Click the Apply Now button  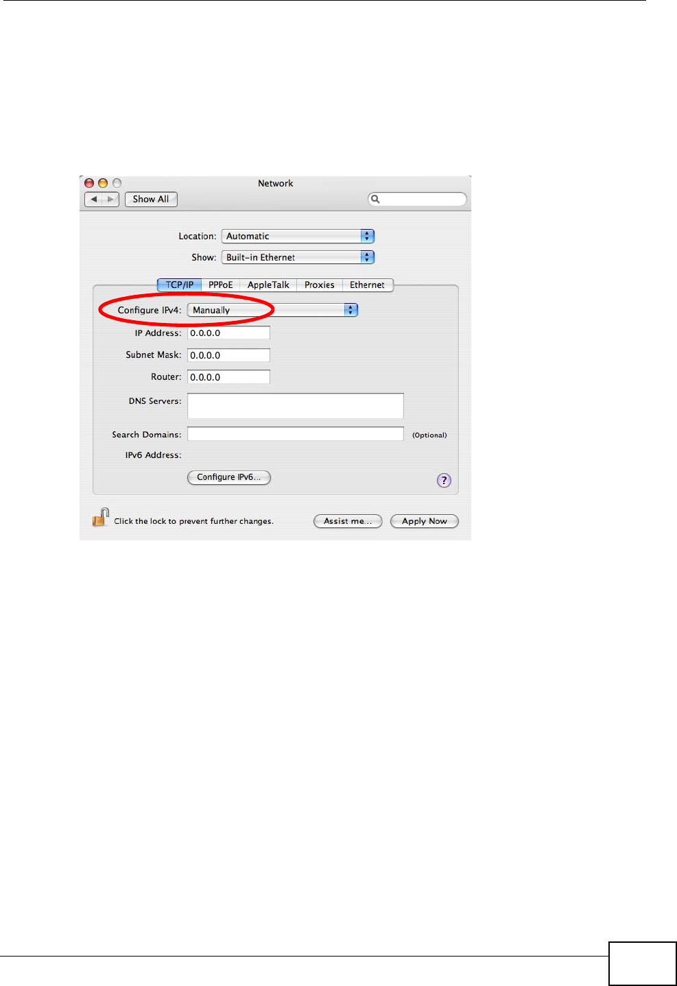(x=425, y=521)
